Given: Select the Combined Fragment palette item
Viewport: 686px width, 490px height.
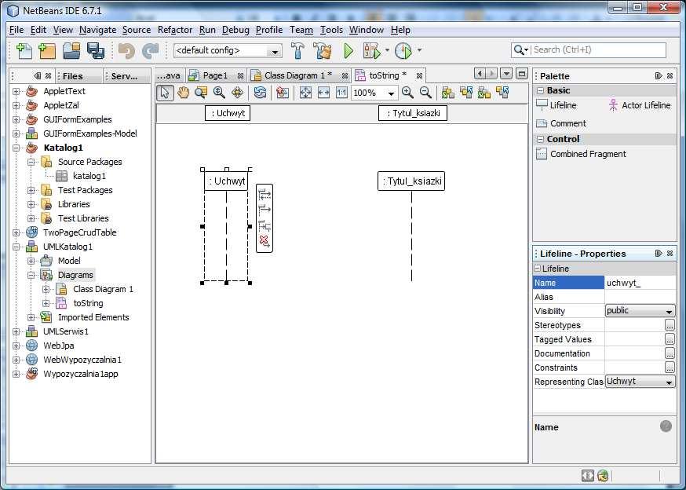Looking at the screenshot, I should (x=581, y=154).
